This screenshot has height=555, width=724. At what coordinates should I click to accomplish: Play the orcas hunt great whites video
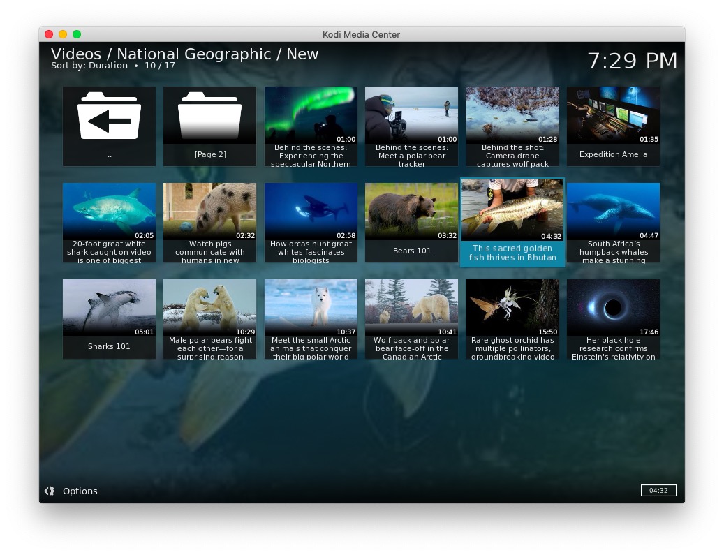(x=311, y=212)
